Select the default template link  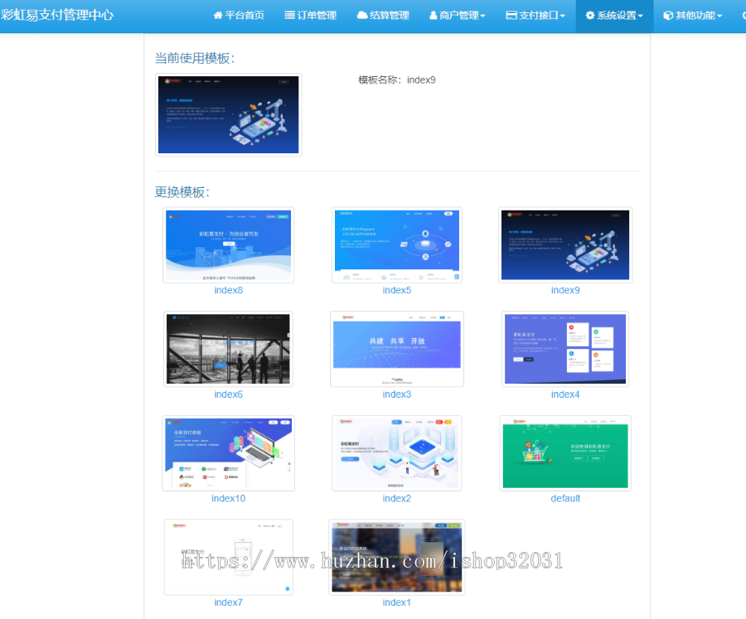pyautogui.click(x=564, y=498)
